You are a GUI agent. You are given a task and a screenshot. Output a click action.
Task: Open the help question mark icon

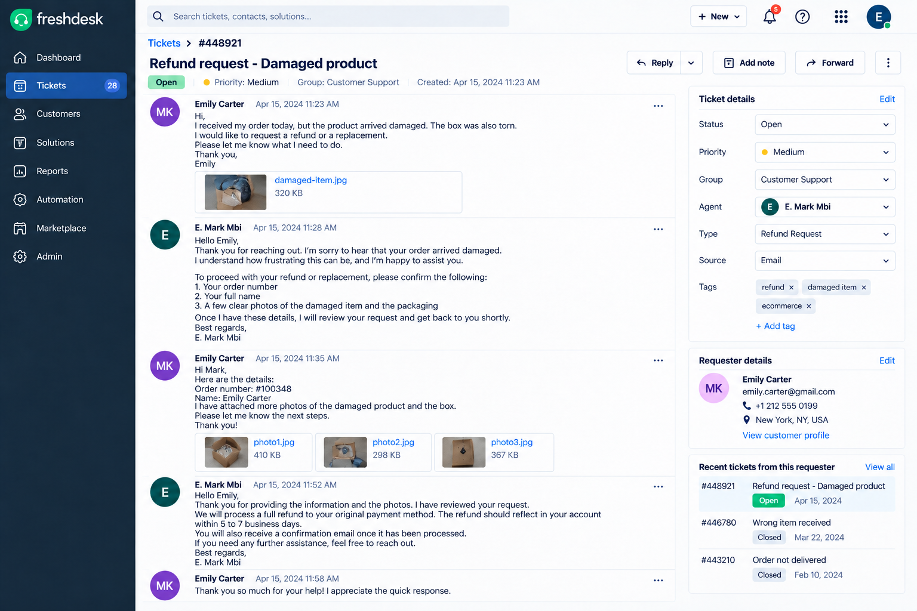click(x=802, y=17)
